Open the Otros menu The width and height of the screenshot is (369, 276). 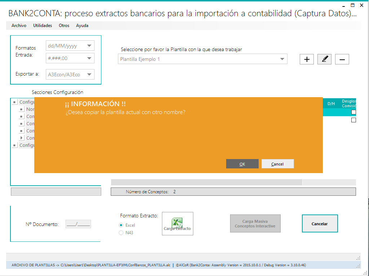pos(64,26)
